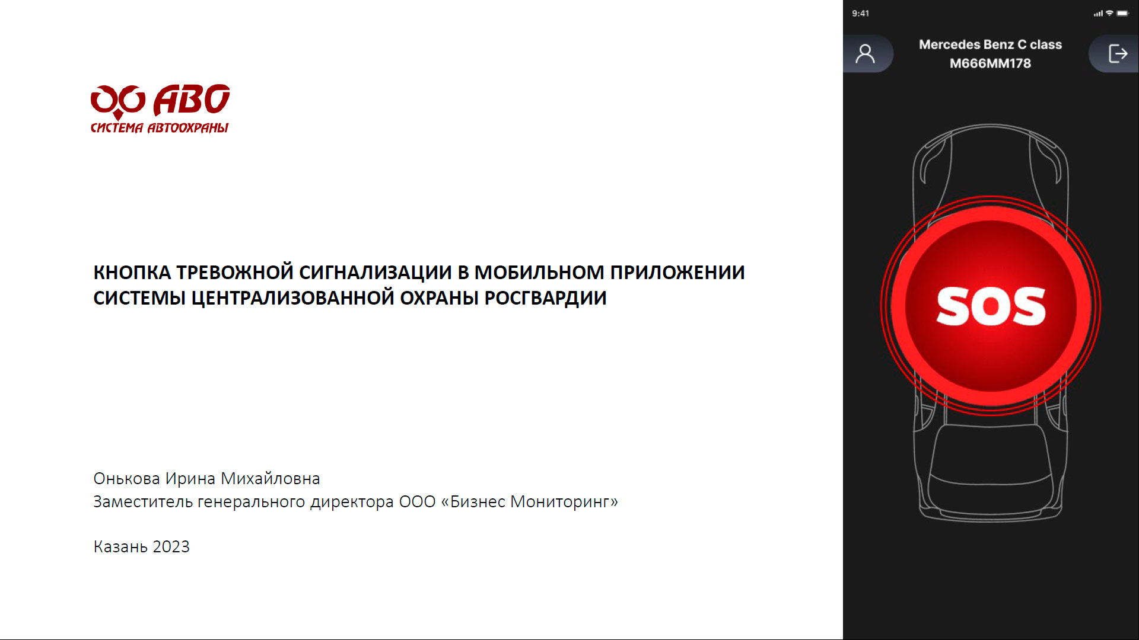Click the Wi-Fi signal status icon
The height and width of the screenshot is (640, 1139).
(1109, 13)
